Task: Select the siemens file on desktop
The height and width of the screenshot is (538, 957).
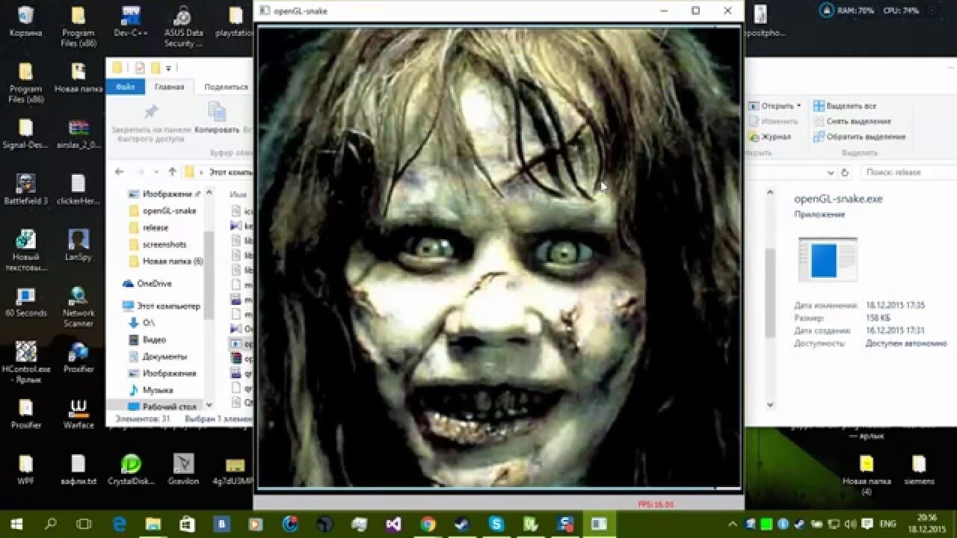Action: pyautogui.click(x=919, y=469)
